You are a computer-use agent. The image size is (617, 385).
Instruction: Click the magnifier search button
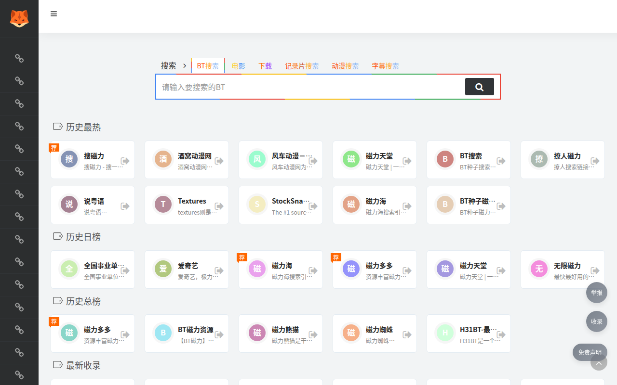coord(479,87)
